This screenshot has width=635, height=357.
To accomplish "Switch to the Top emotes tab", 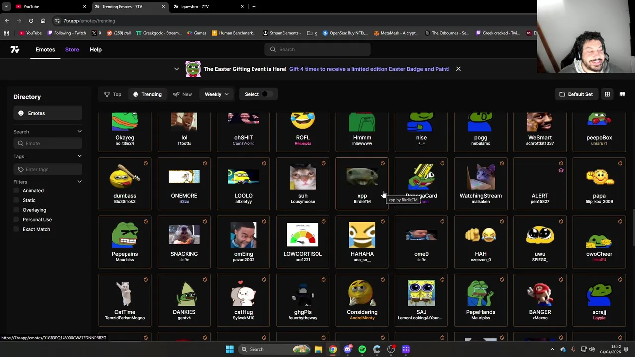I will (113, 94).
